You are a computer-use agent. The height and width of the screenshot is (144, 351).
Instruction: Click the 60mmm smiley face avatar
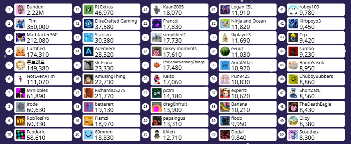point(89,134)
